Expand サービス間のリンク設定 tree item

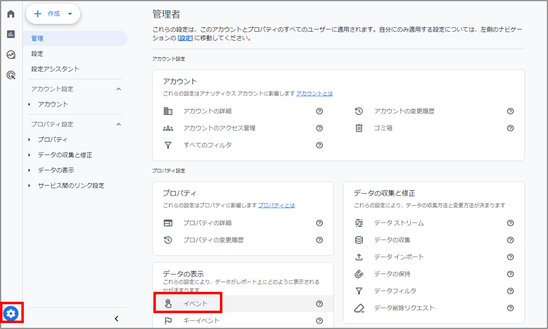click(x=71, y=186)
